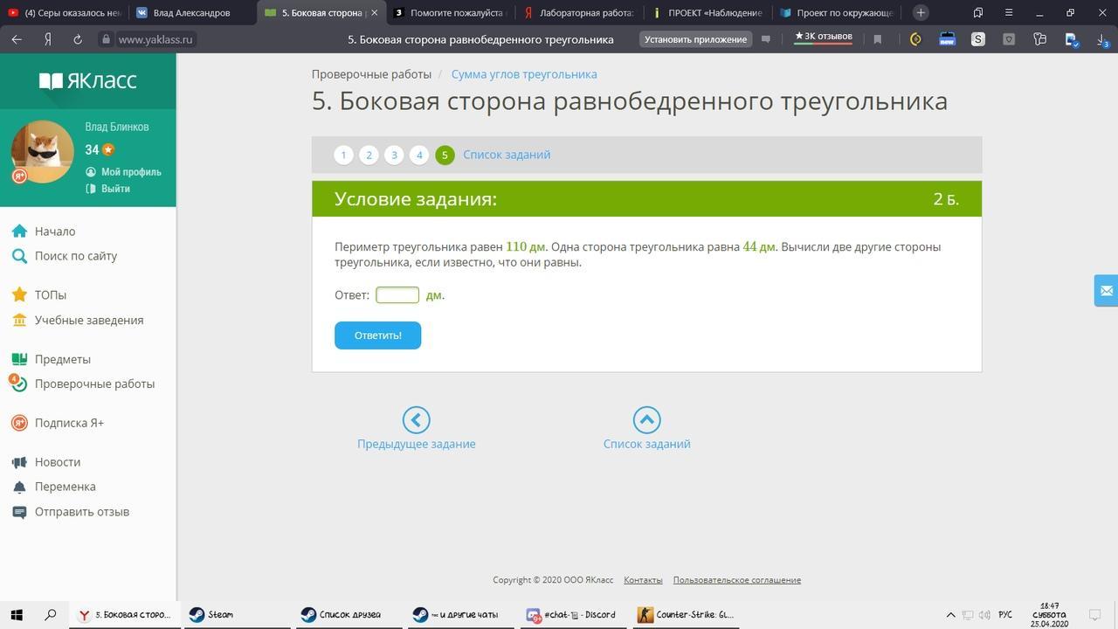This screenshot has height=629, width=1118.
Task: Open Yandex home via the Я icon
Action: tap(47, 39)
